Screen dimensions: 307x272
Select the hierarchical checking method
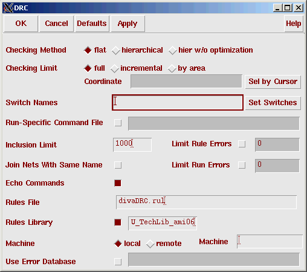116,50
